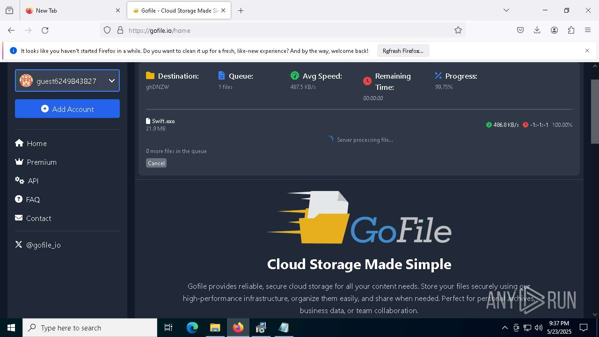This screenshot has height=337, width=599.
Task: Click the Remaining Time clock icon
Action: [x=367, y=81]
